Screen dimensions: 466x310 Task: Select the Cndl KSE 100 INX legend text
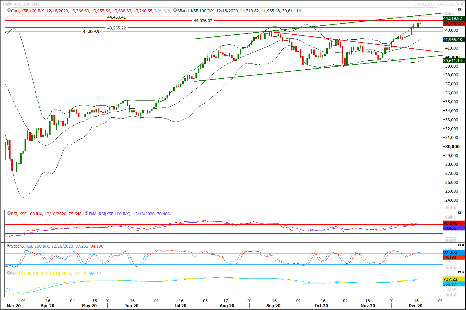click(82, 11)
